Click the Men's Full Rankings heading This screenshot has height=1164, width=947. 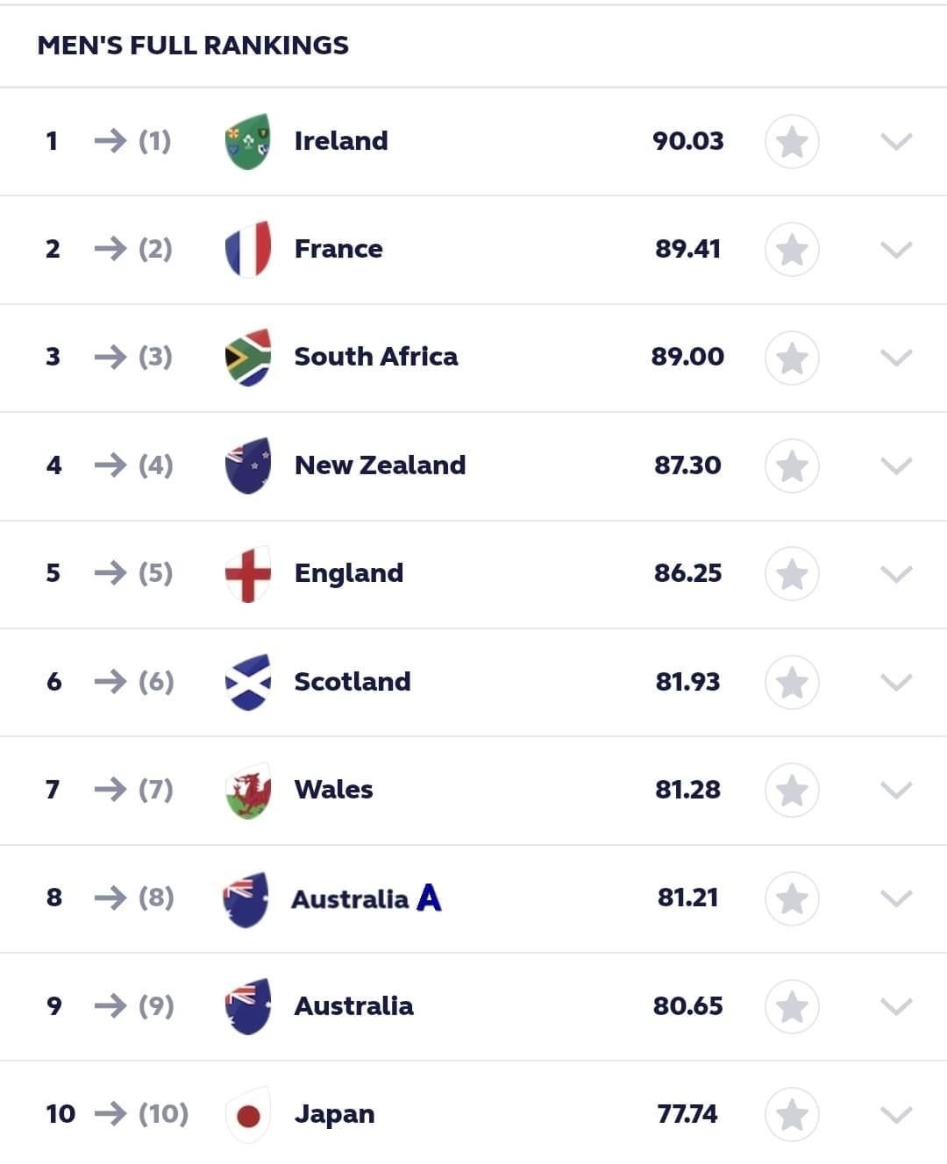click(193, 46)
